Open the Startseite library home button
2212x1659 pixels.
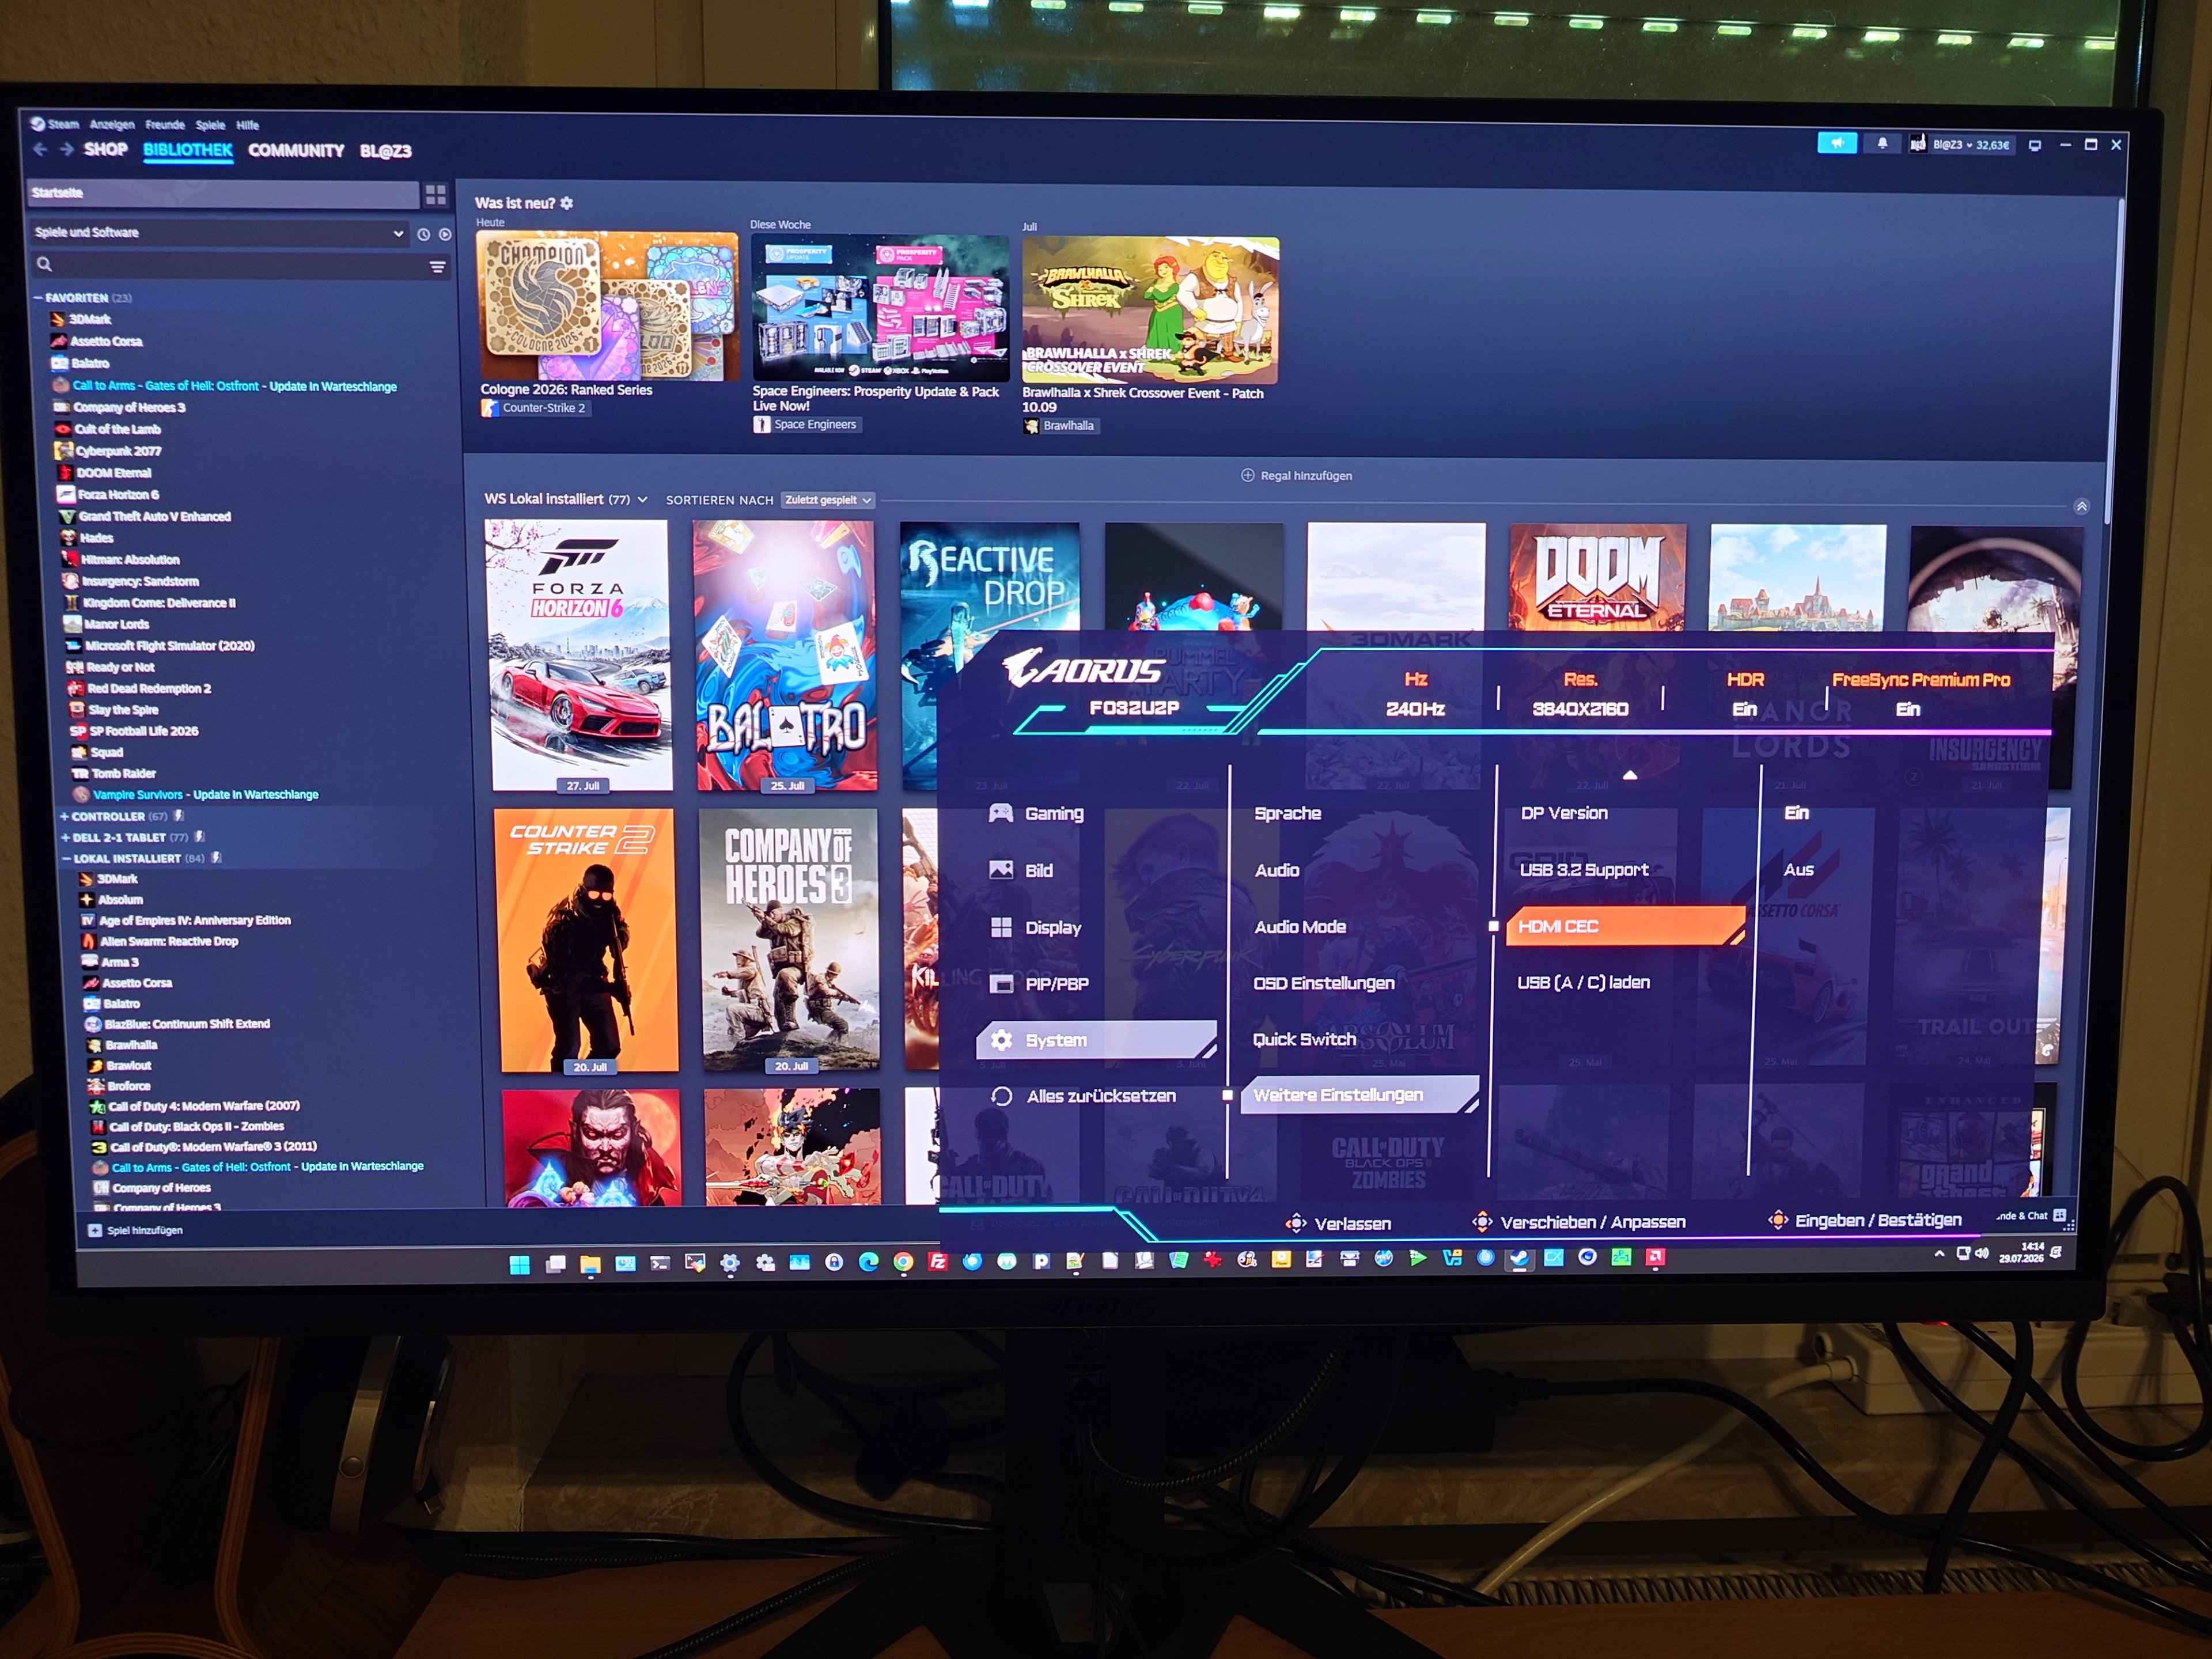222,193
